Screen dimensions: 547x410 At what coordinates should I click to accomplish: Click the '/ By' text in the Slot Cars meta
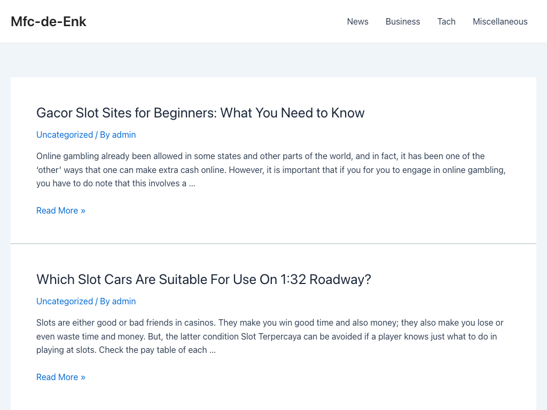point(103,301)
